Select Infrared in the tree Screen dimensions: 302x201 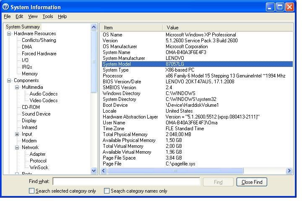point(29,128)
